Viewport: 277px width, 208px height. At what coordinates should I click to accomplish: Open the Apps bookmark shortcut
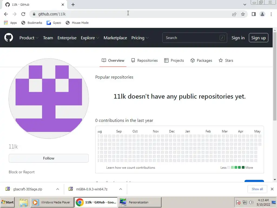(x=10, y=23)
